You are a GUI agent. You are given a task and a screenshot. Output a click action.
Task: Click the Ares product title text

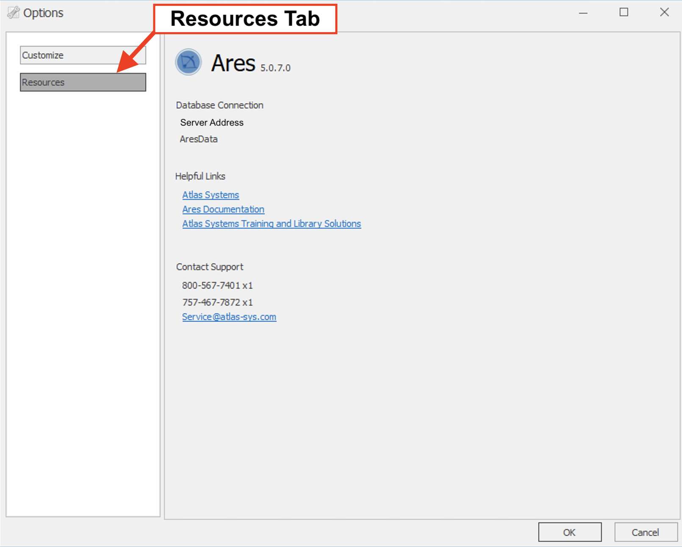pyautogui.click(x=233, y=63)
